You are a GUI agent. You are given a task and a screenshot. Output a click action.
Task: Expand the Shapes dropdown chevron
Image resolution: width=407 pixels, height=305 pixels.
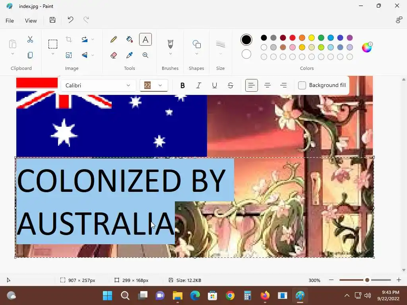[196, 54]
